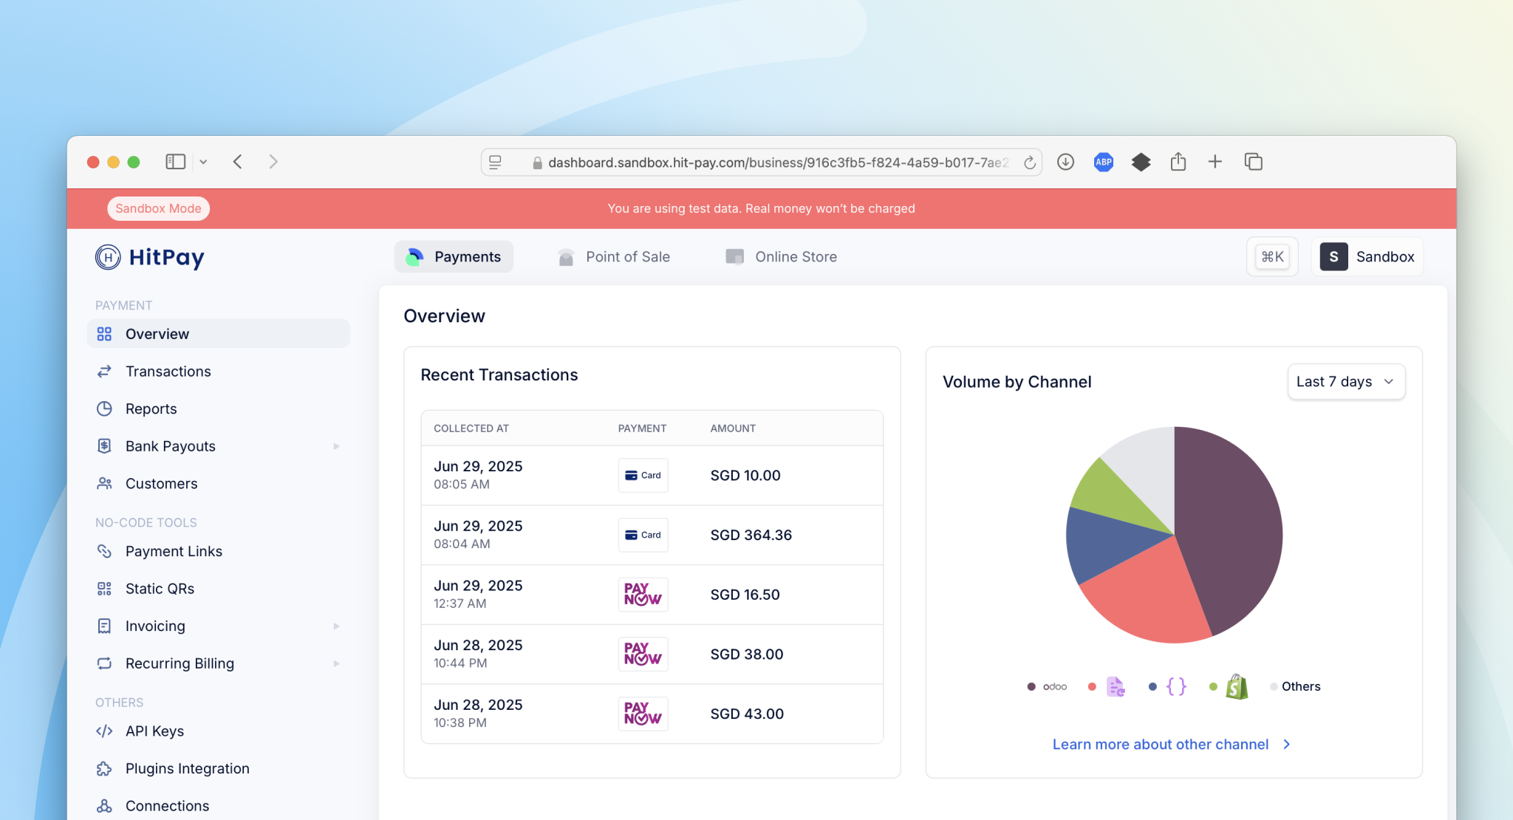Click the arrow next to Learn more link
The image size is (1513, 820).
pos(1287,745)
